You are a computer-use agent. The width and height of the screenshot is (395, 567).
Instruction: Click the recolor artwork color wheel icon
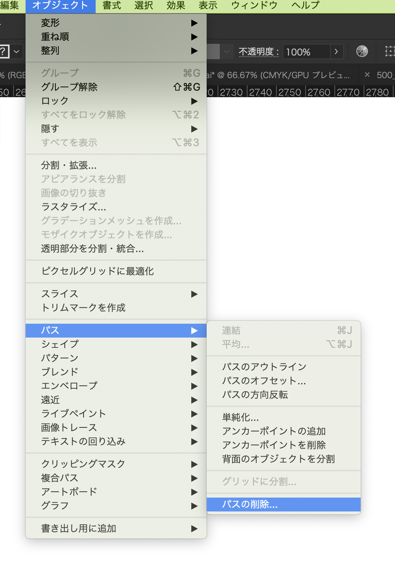coord(362,52)
